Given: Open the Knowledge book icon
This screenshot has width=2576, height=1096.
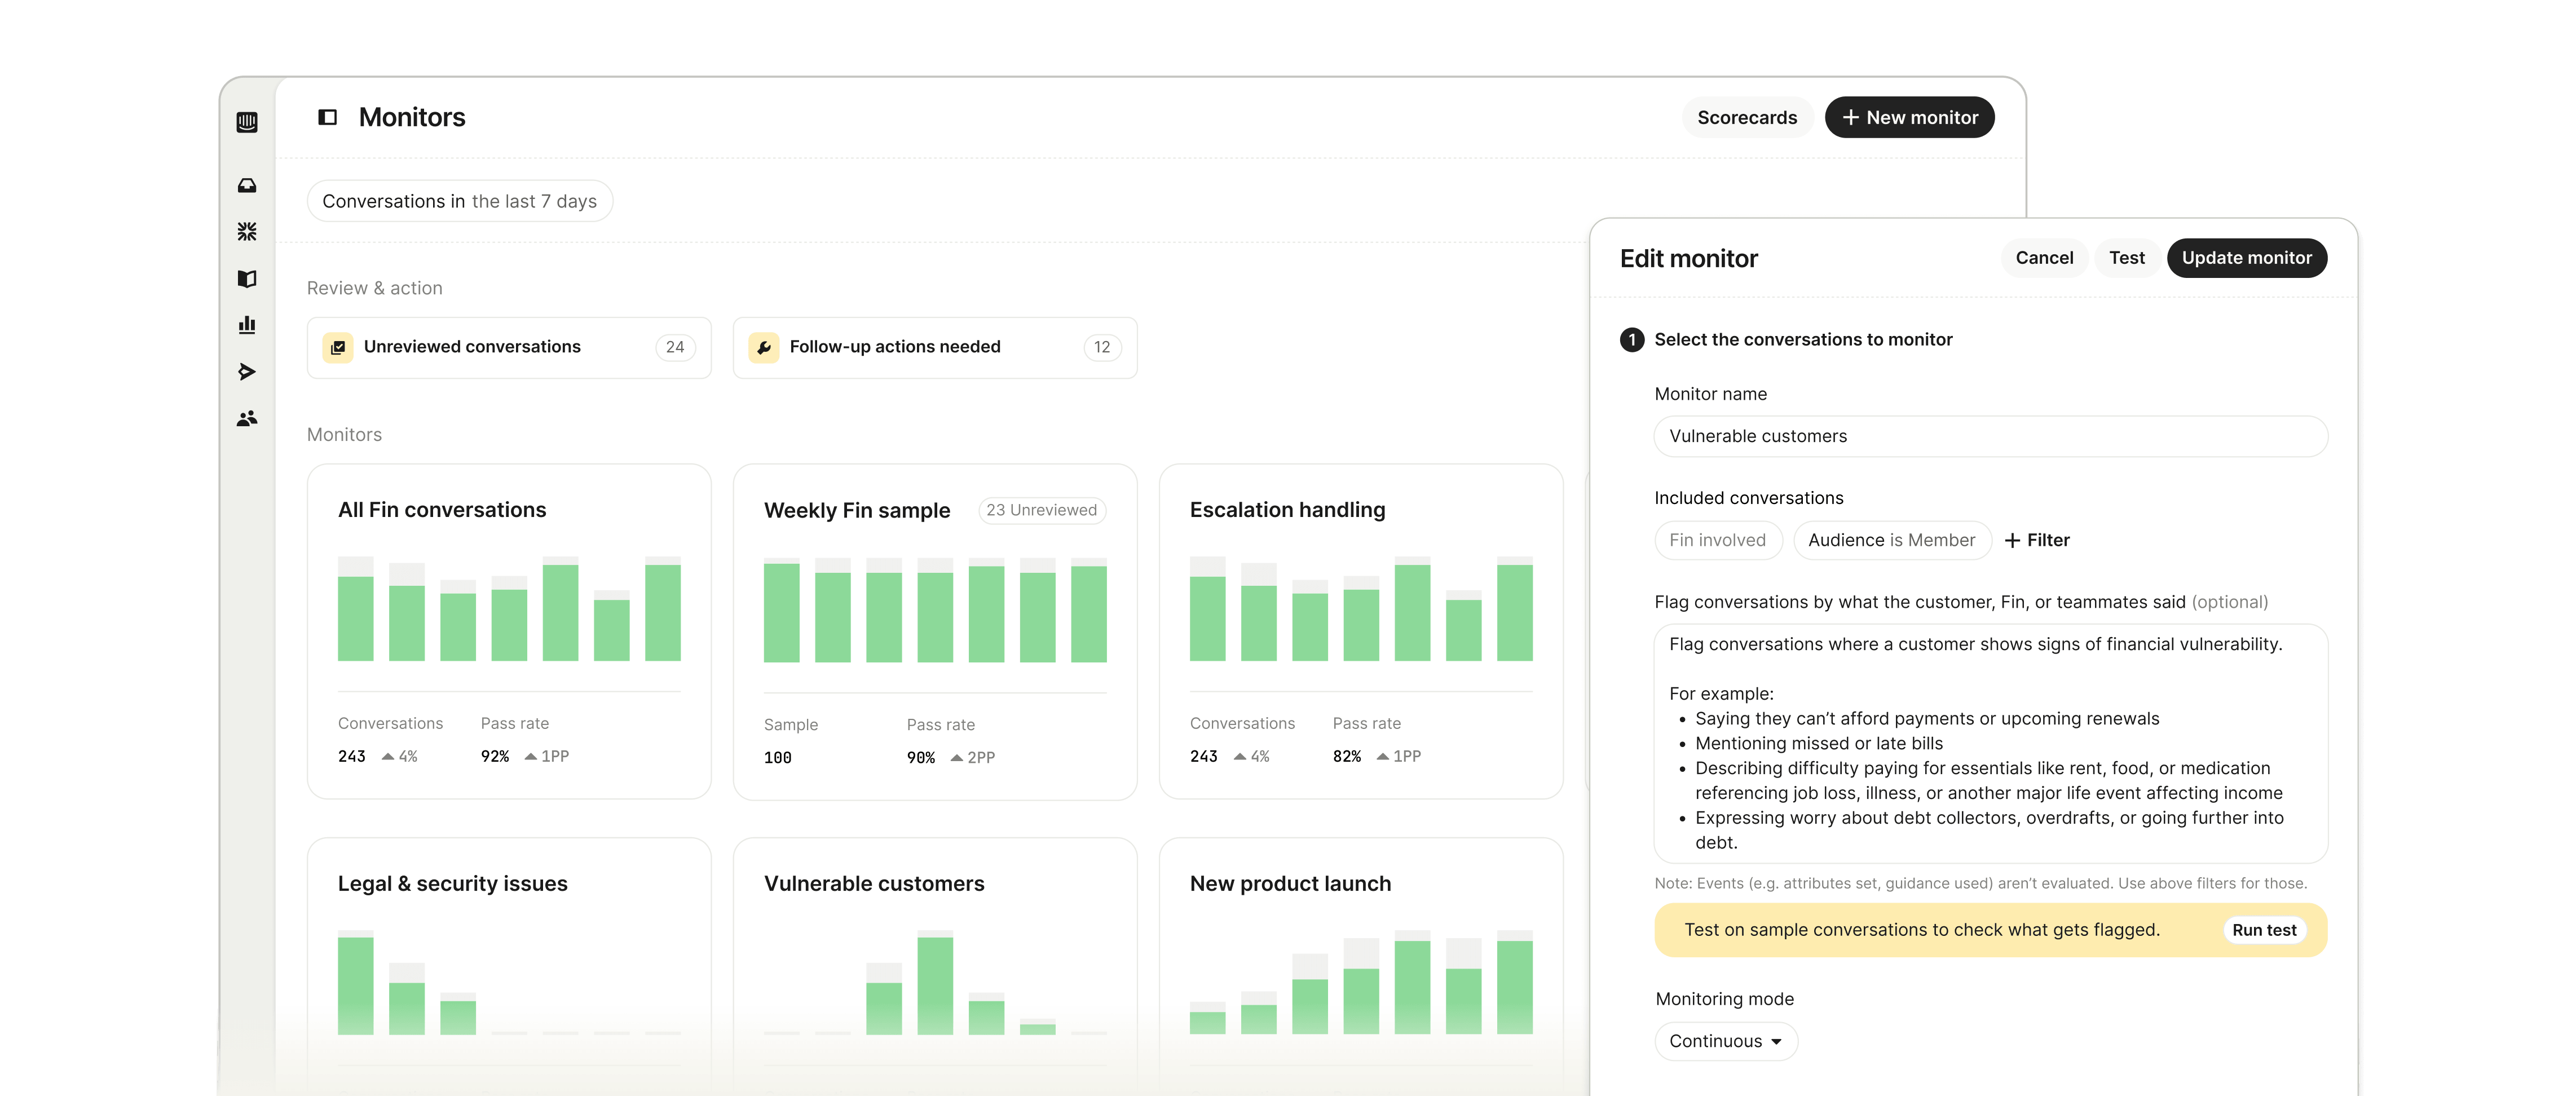Looking at the screenshot, I should [x=247, y=279].
